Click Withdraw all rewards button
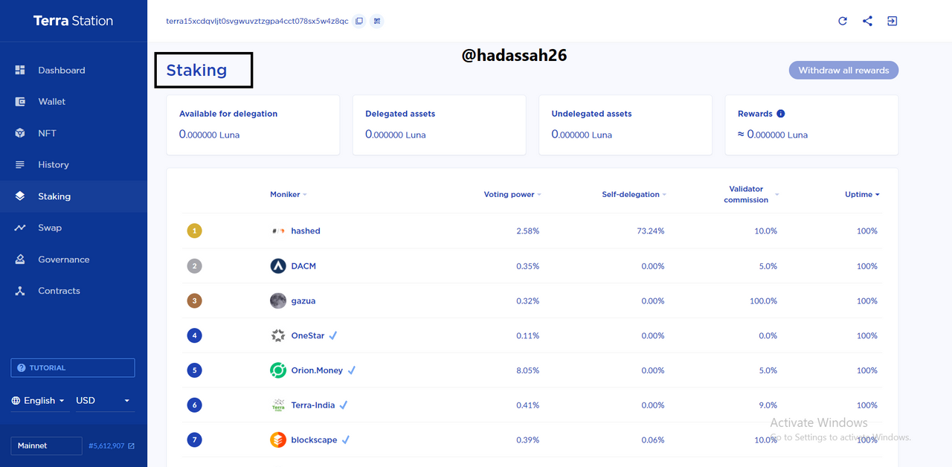952x467 pixels. 843,71
